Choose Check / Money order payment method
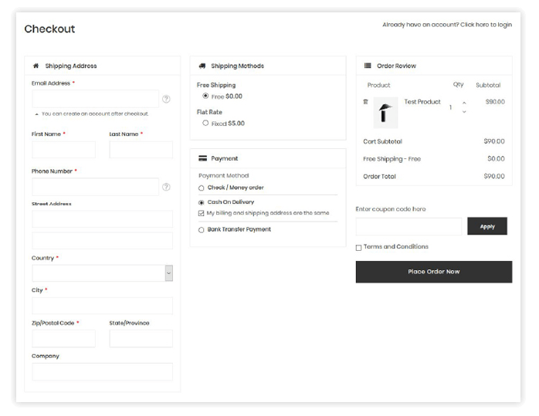Image resolution: width=539 pixels, height=416 pixels. click(x=201, y=188)
